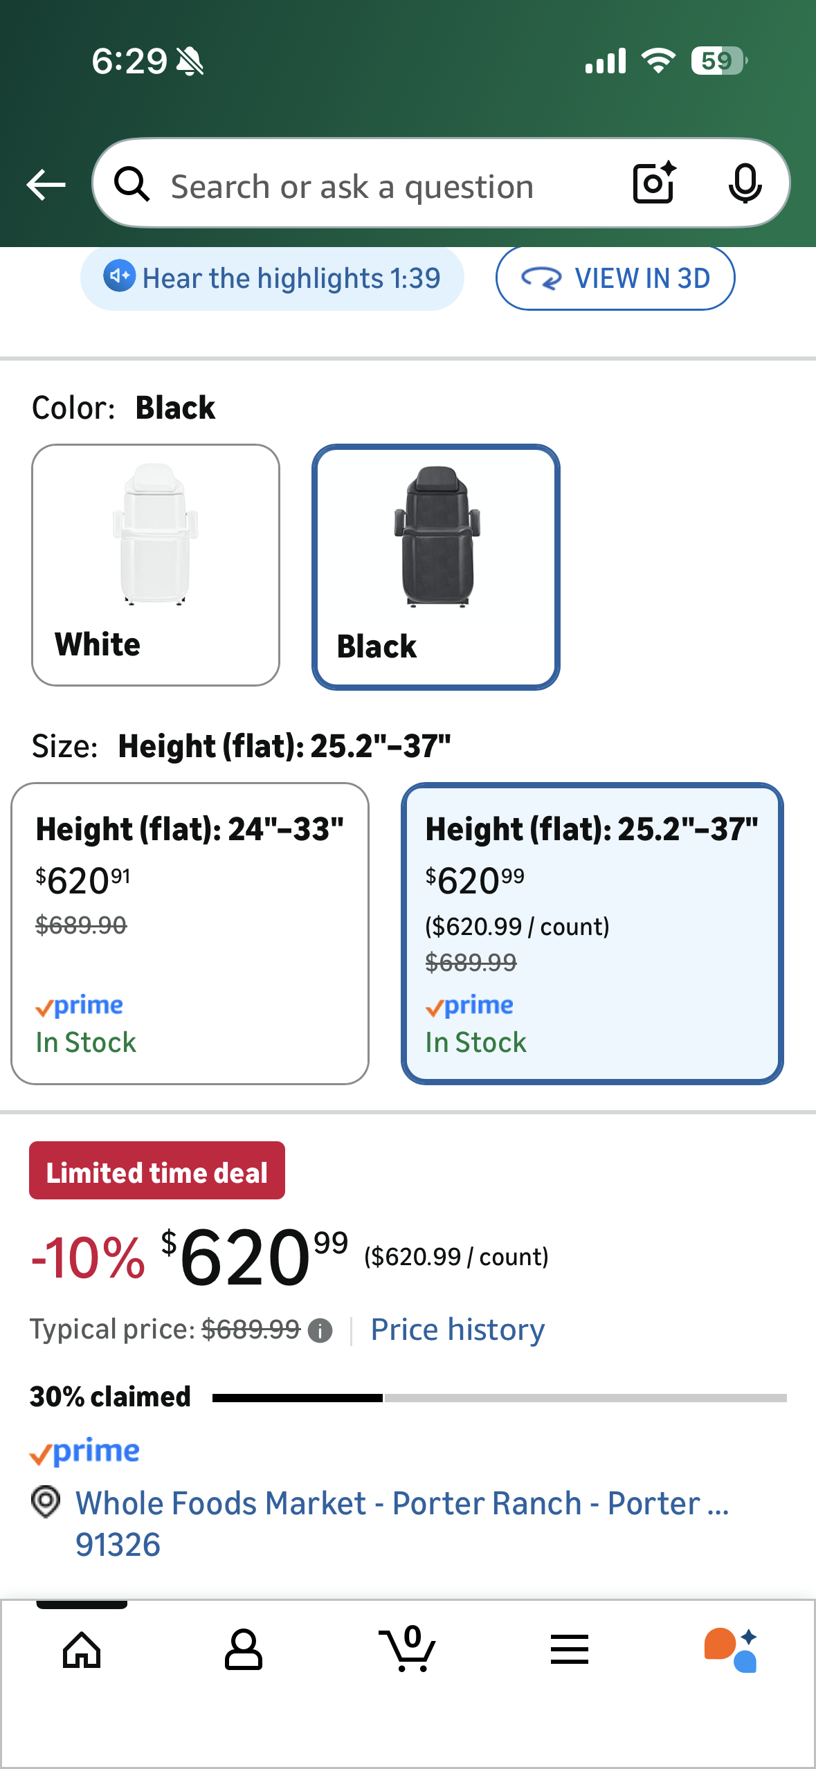
Task: Tap the typical price info icon
Action: point(320,1330)
